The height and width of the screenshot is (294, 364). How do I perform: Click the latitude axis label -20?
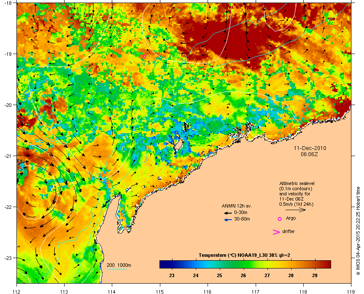[x=8, y=105]
